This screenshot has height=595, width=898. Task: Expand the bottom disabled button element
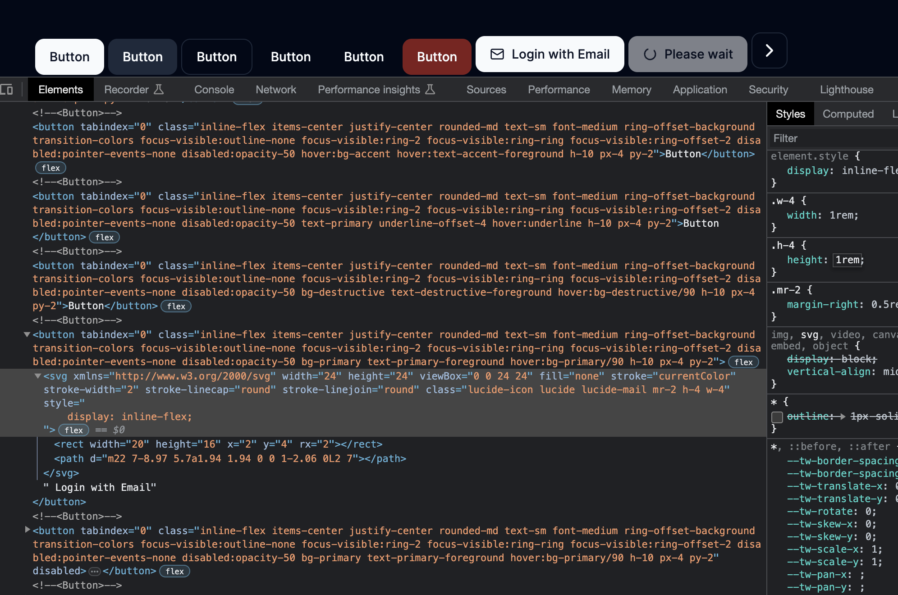(27, 530)
